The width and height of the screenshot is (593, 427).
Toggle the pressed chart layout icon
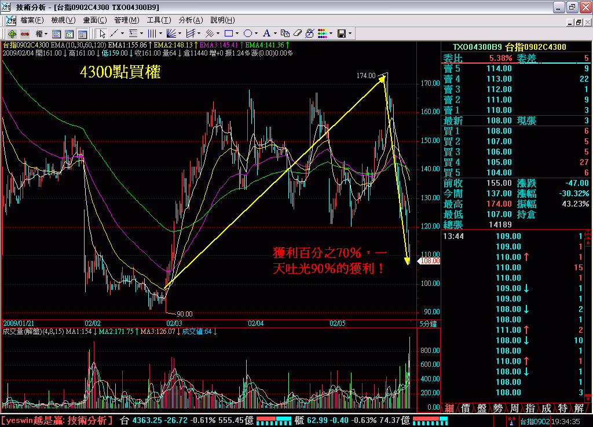[x=82, y=34]
